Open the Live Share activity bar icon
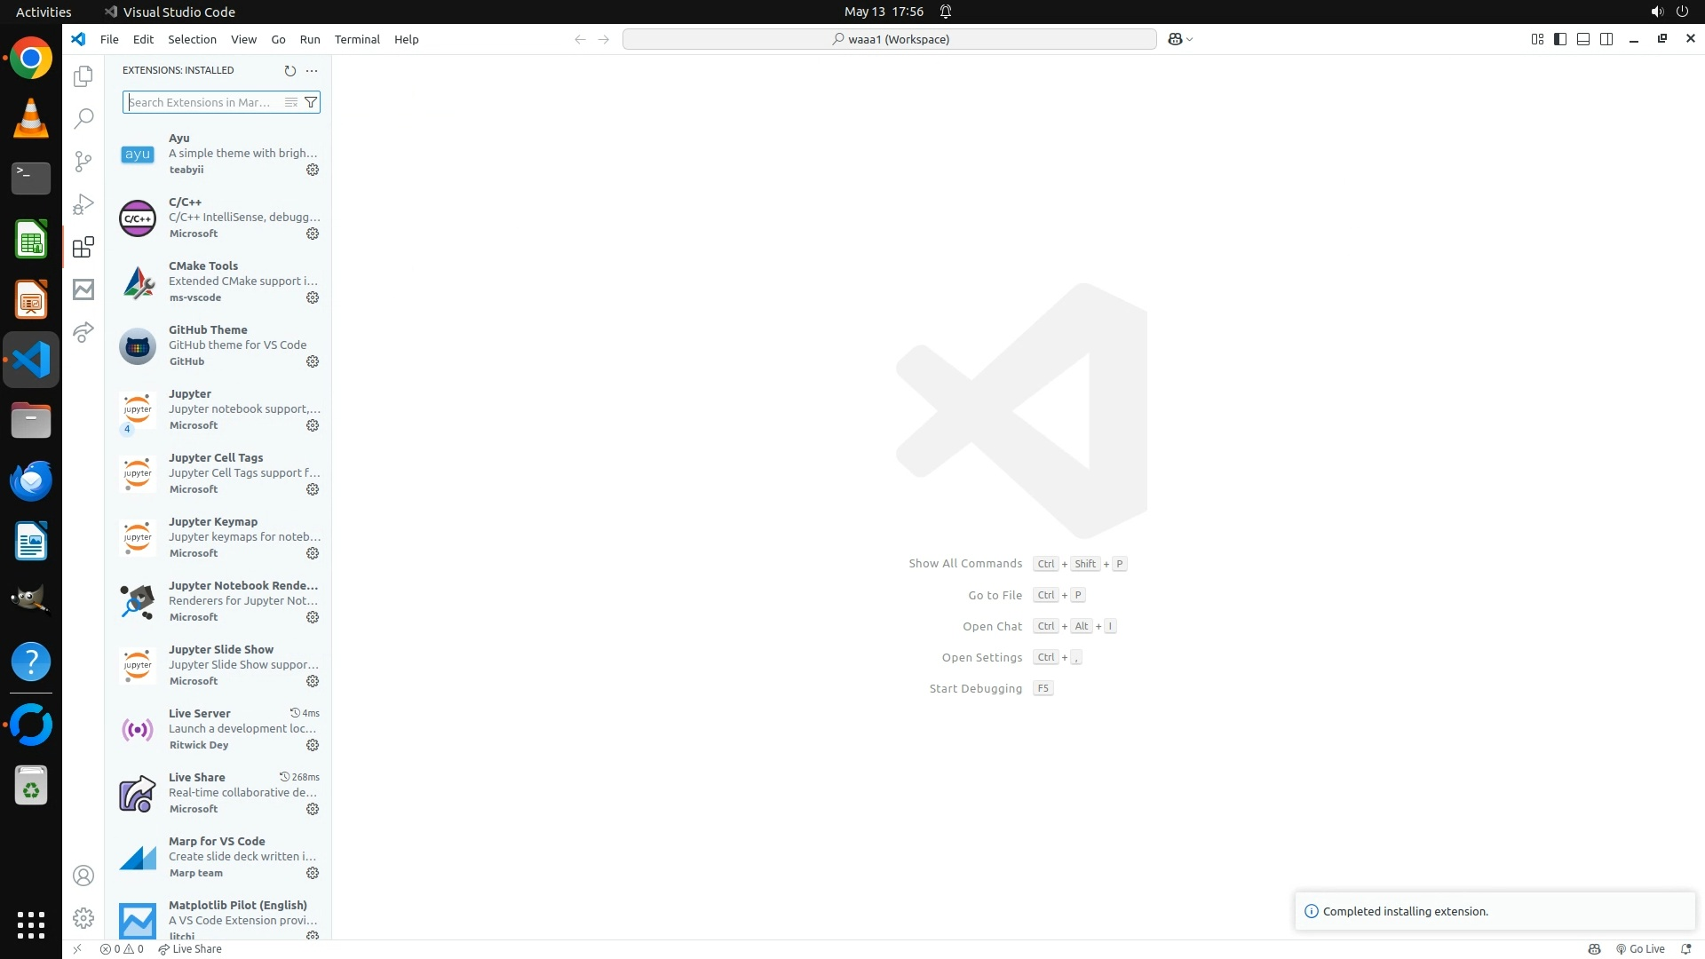 pos(83,332)
